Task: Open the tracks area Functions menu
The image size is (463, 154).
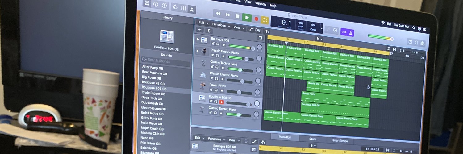Action: point(221,25)
